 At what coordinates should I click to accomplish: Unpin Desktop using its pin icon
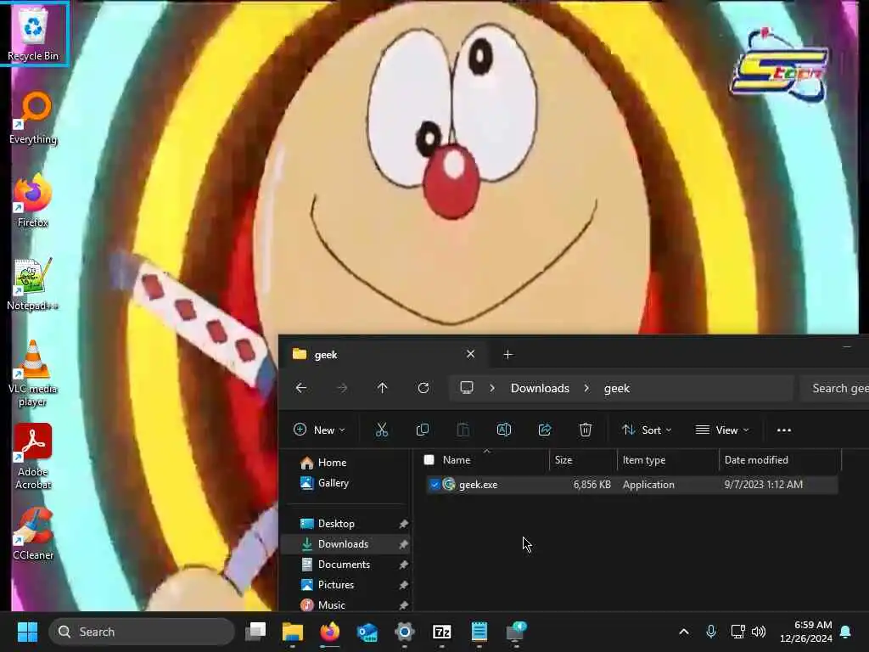(403, 524)
